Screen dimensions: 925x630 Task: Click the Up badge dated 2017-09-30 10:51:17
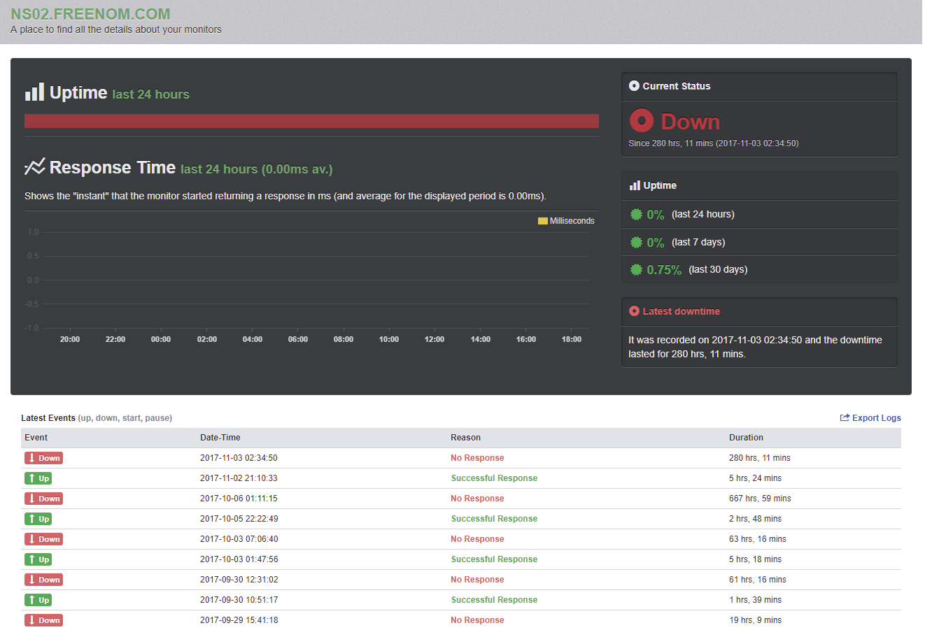pos(38,600)
